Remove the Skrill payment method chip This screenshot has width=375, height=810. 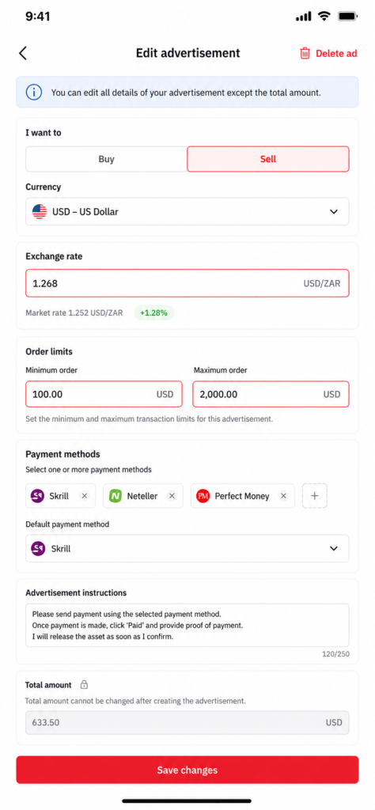click(85, 496)
